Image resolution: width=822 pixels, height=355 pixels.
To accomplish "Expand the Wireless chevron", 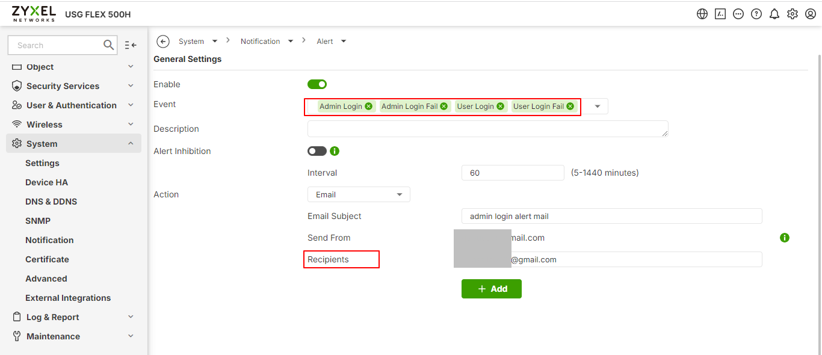I will 131,125.
